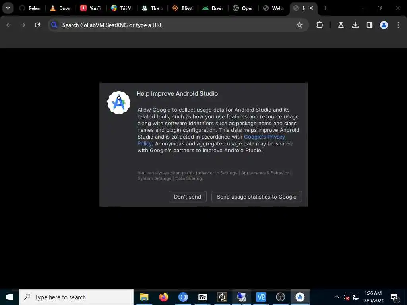Launch Firefox from the taskbar
Image resolution: width=407 pixels, height=305 pixels.
pos(163,297)
